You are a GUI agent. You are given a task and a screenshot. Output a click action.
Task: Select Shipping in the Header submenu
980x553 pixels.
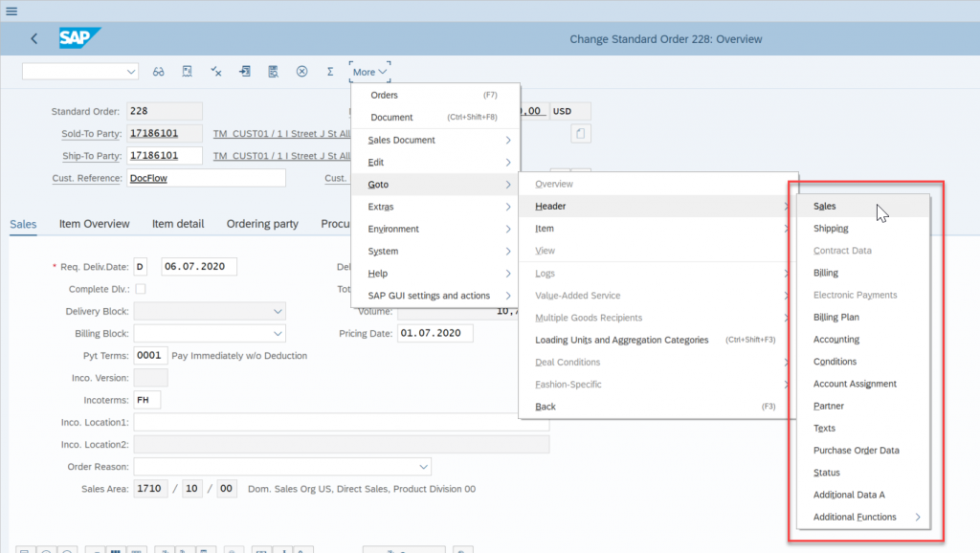point(863,229)
